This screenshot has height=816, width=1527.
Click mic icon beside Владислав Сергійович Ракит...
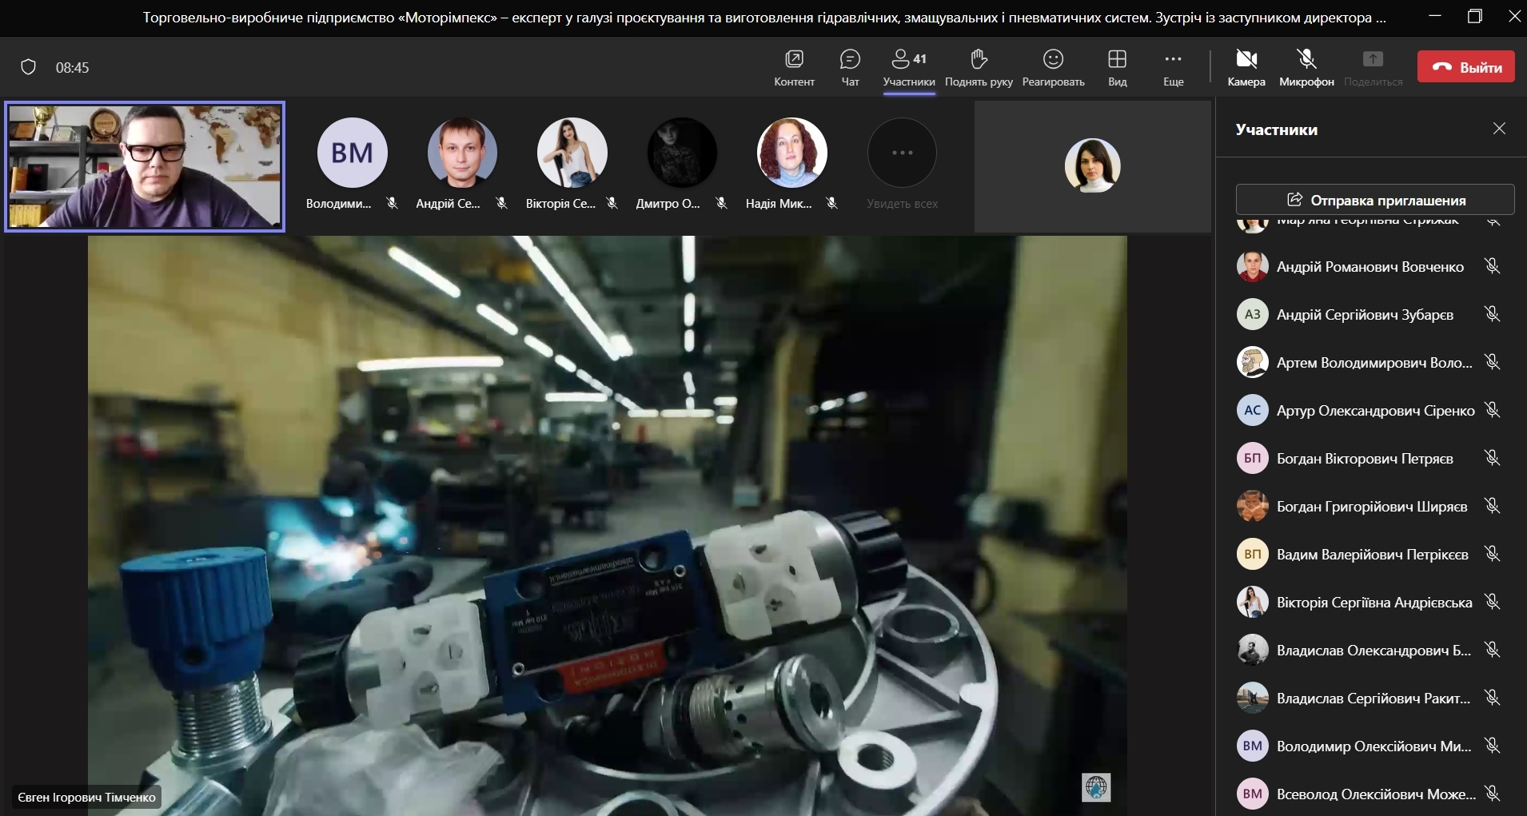click(x=1492, y=698)
